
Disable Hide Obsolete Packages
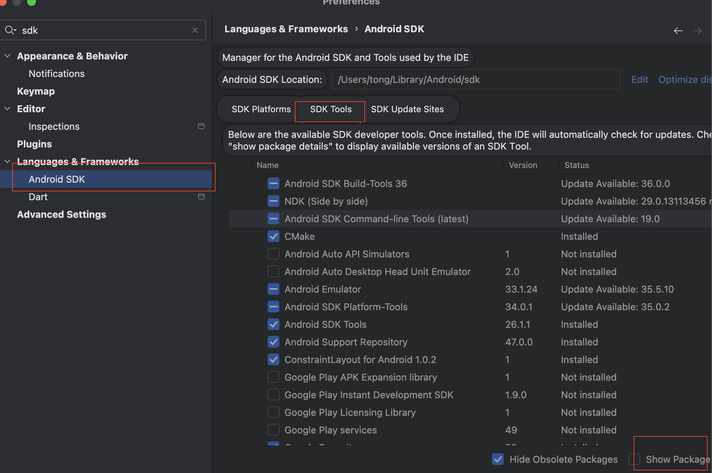(498, 459)
